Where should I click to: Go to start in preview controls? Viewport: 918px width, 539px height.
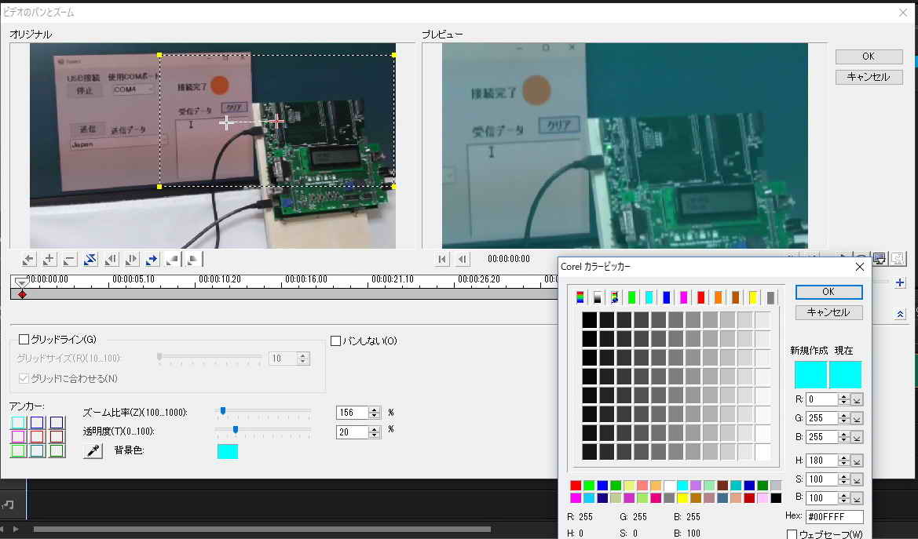click(443, 259)
